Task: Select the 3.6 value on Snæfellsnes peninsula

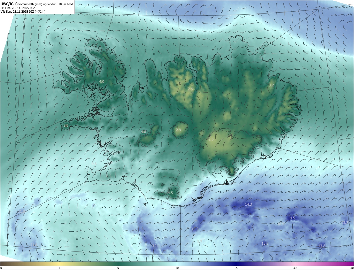Action: pos(66,126)
